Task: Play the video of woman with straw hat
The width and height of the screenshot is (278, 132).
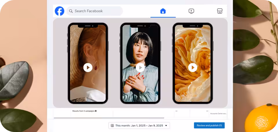Action: tap(88, 68)
